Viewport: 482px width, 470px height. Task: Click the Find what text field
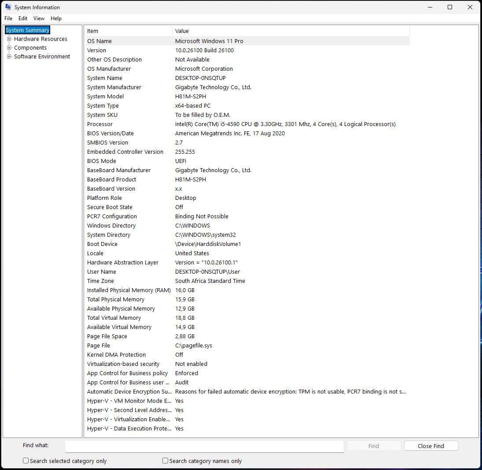[x=204, y=446]
